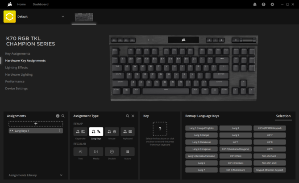Add a new assignment with plus button
The width and height of the screenshot is (299, 183).
pyautogui.click(x=36, y=124)
